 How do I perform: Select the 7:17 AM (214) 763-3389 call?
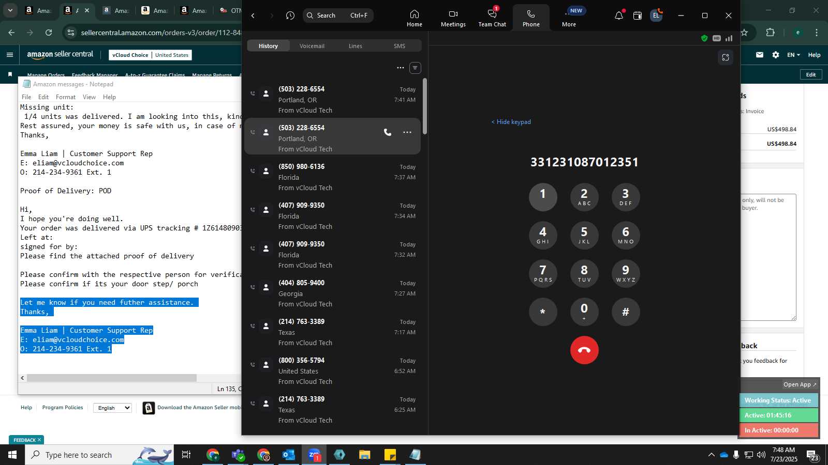[332, 332]
